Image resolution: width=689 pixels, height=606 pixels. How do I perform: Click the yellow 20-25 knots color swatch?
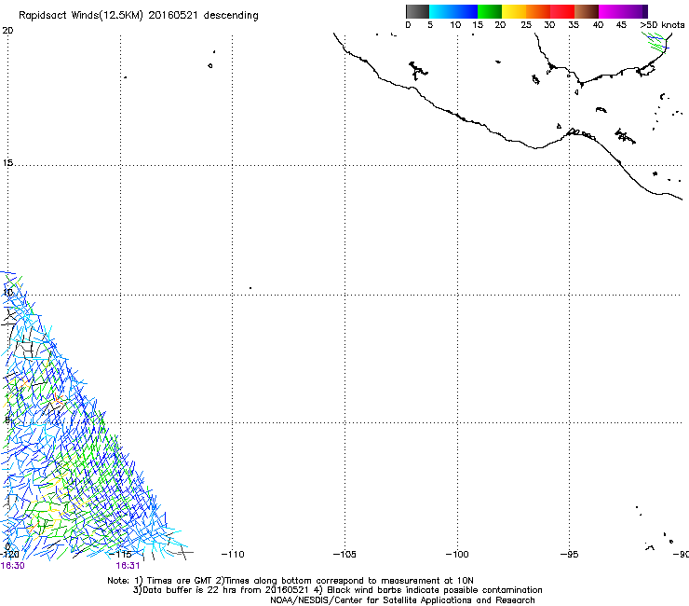tap(514, 11)
